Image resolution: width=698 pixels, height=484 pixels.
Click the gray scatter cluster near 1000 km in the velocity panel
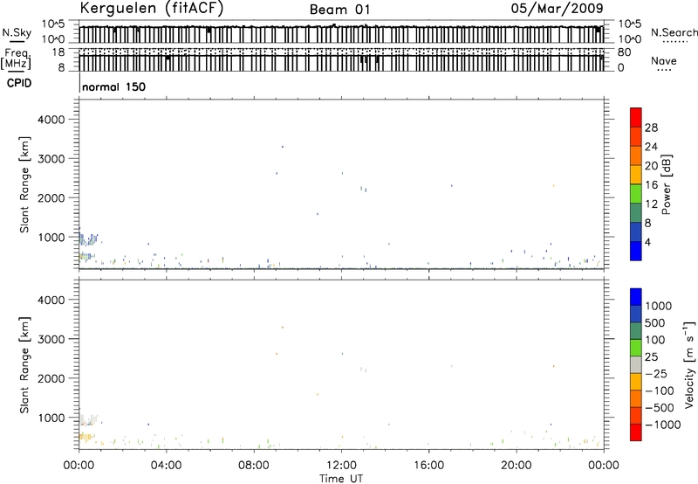pos(88,419)
